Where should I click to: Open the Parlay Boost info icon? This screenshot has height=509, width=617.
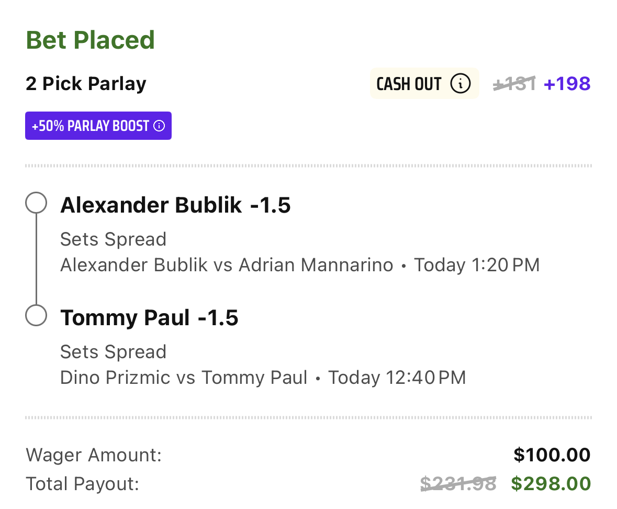pos(159,126)
